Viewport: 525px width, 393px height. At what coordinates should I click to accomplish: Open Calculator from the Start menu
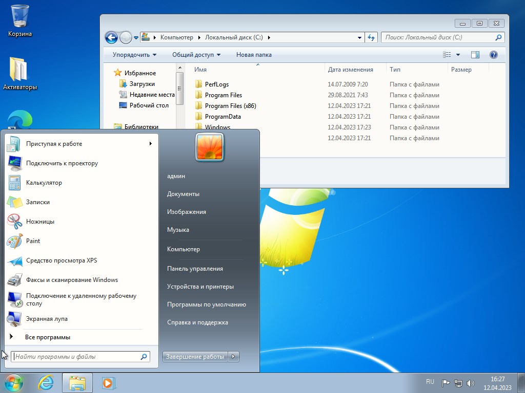(44, 183)
